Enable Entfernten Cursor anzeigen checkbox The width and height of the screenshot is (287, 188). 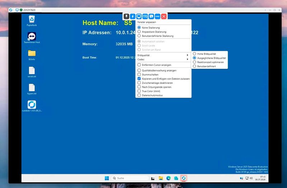(x=139, y=65)
